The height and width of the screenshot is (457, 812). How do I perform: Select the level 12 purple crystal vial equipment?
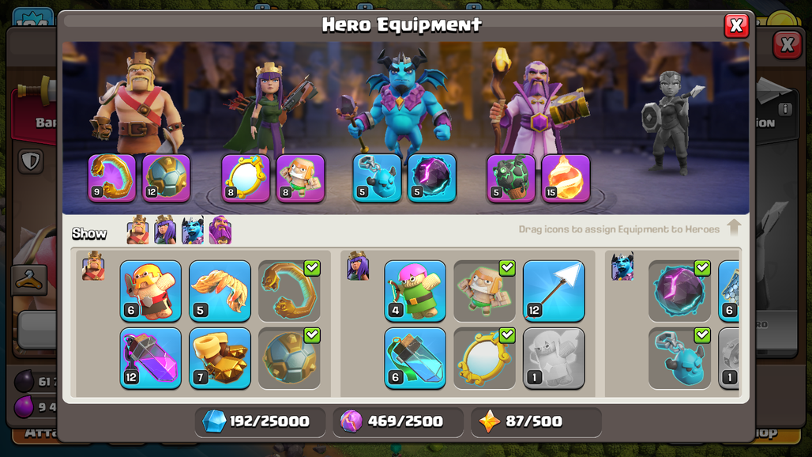tap(151, 358)
